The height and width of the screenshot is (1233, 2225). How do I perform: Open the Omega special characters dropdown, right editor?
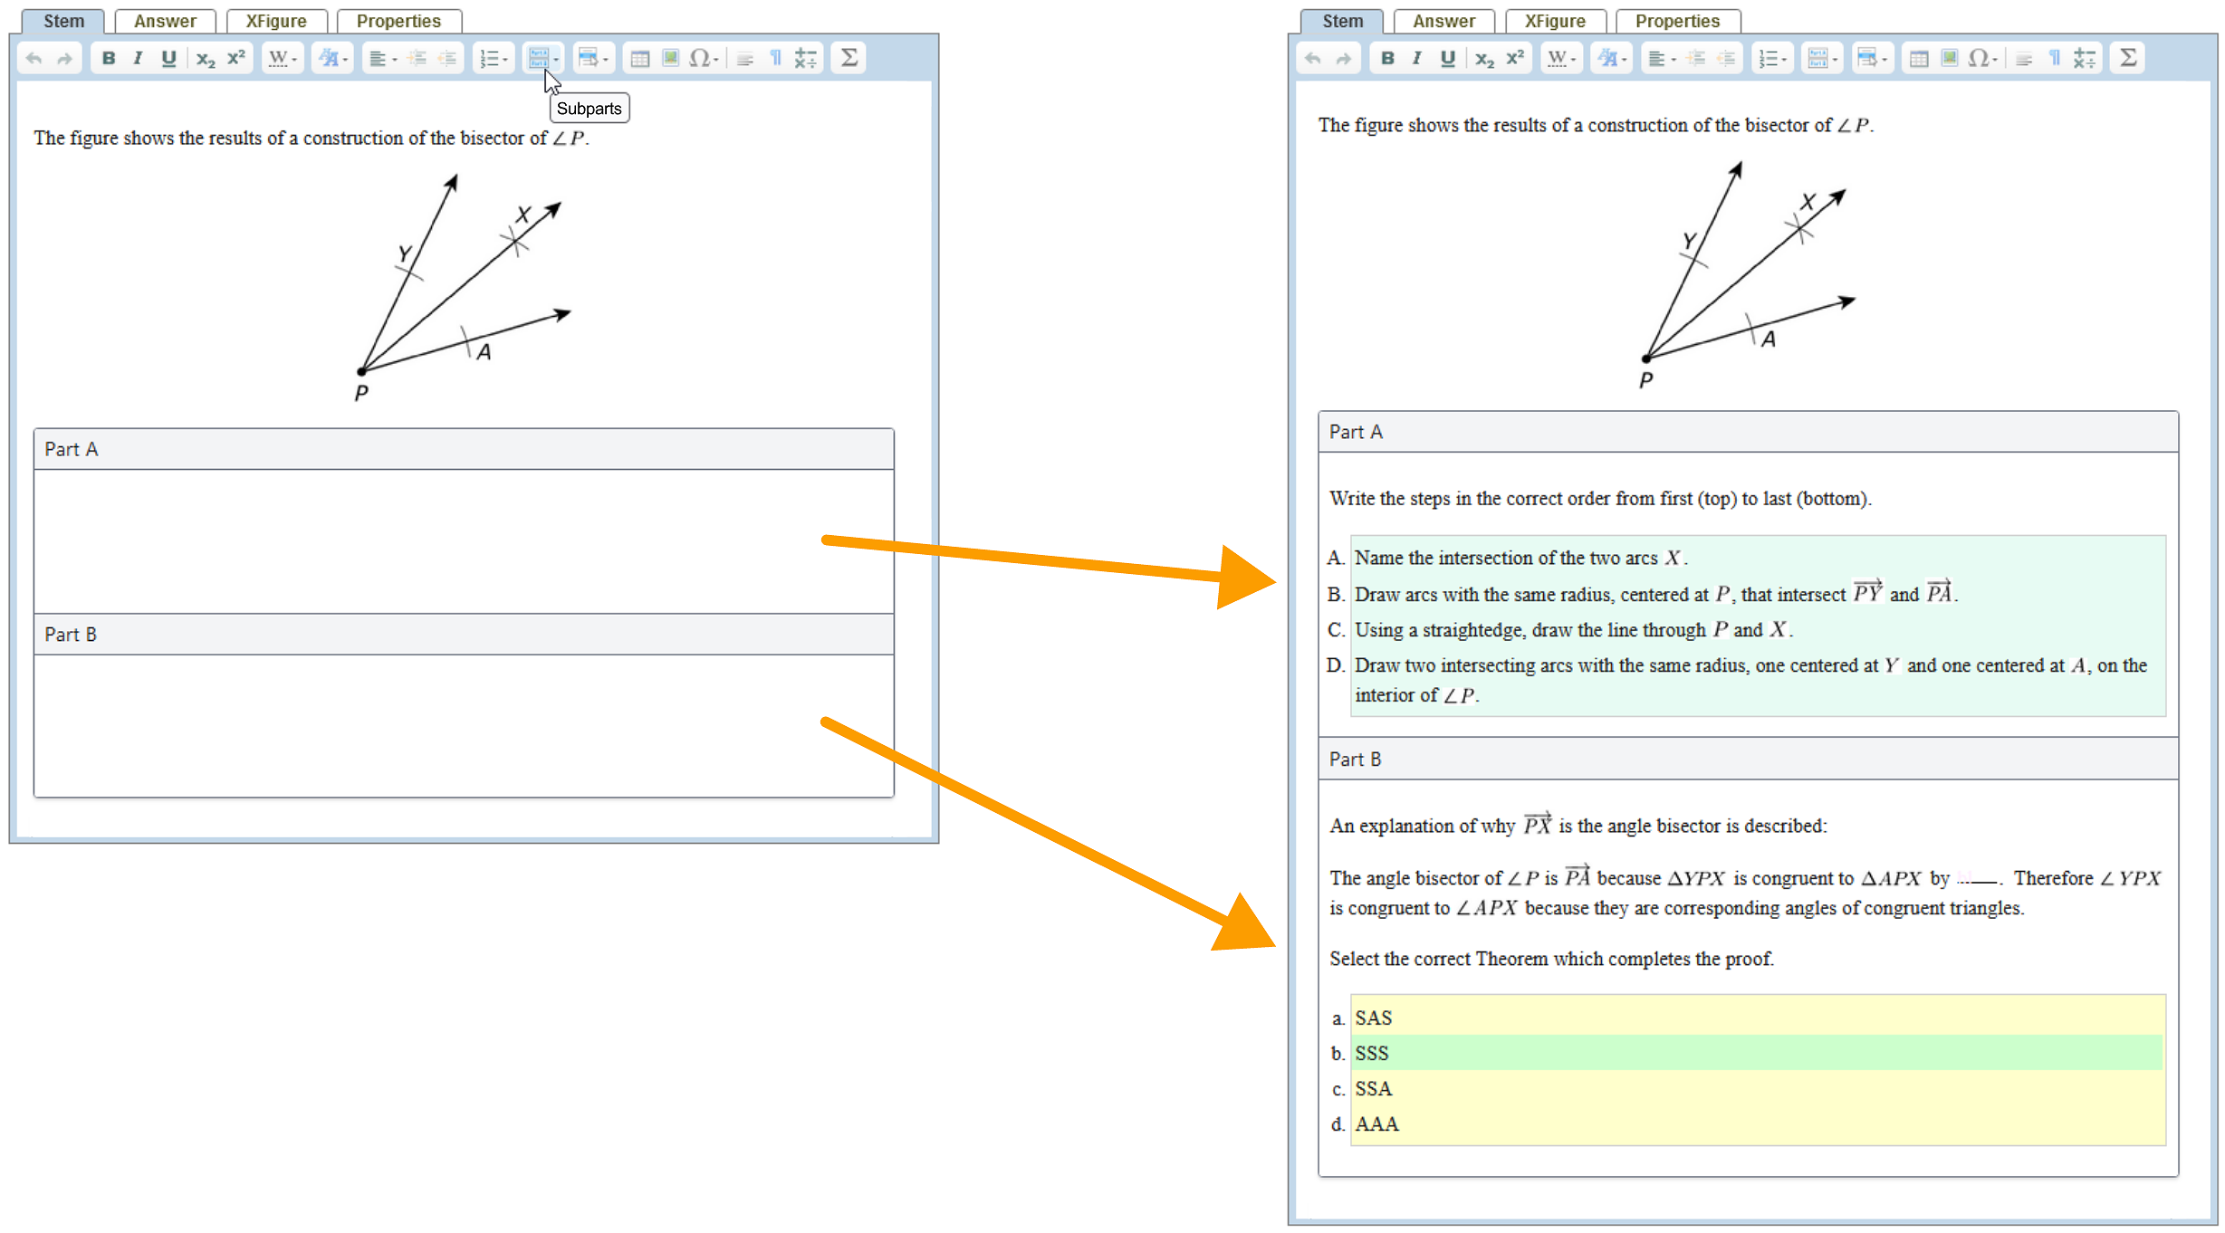pos(1982,59)
